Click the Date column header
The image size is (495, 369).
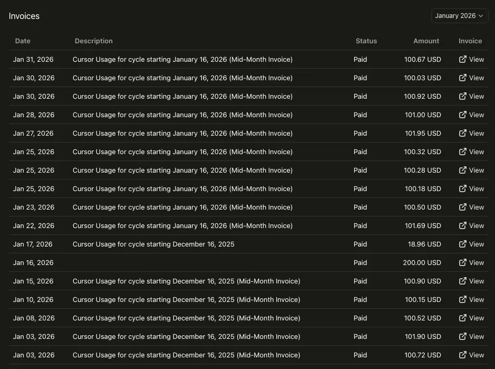click(23, 41)
